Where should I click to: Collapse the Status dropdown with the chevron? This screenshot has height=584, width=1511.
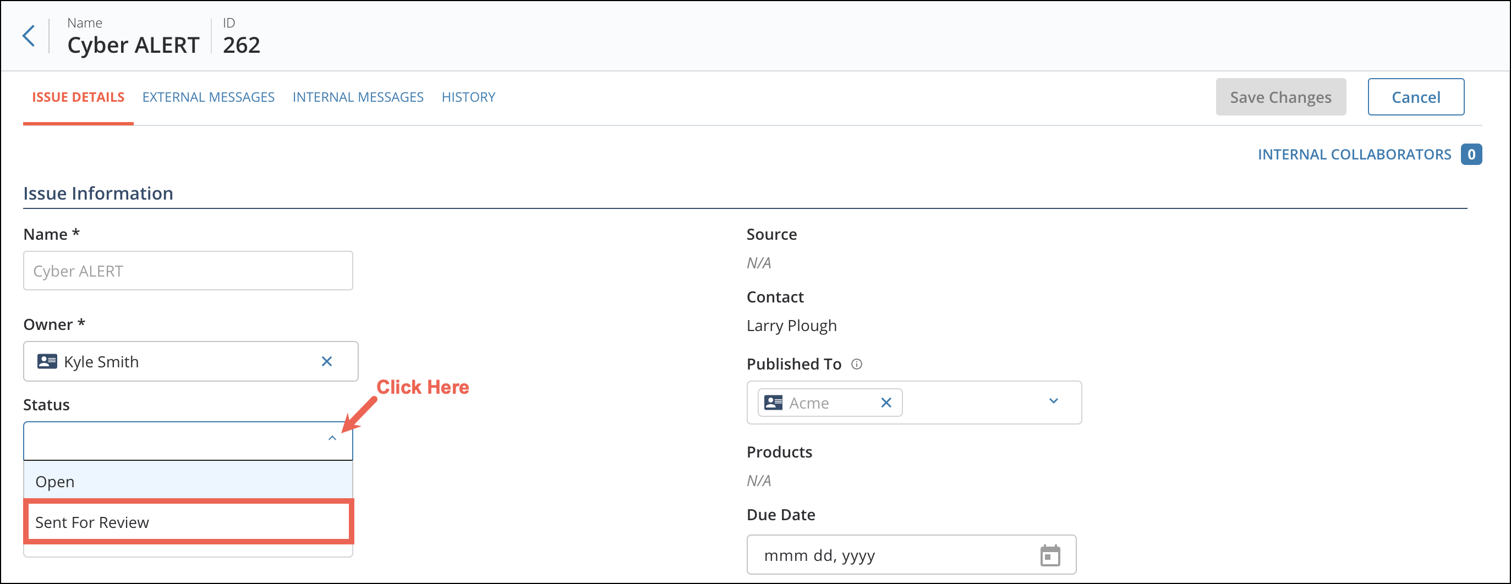click(332, 439)
